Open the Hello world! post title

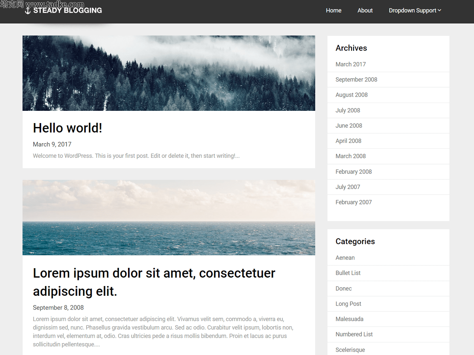68,128
